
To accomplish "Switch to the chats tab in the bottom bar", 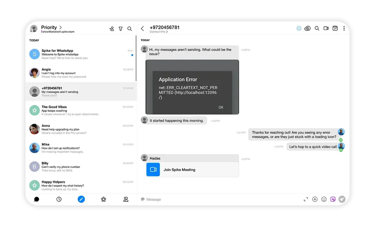I will pos(37,199).
